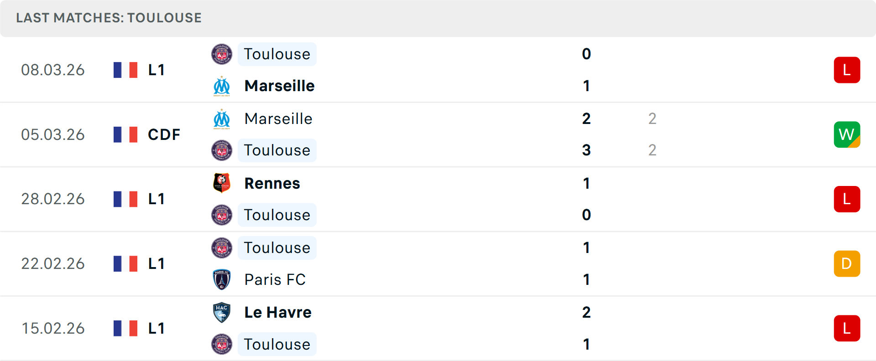Click Rennes club crest
876x361 pixels.
pyautogui.click(x=222, y=183)
